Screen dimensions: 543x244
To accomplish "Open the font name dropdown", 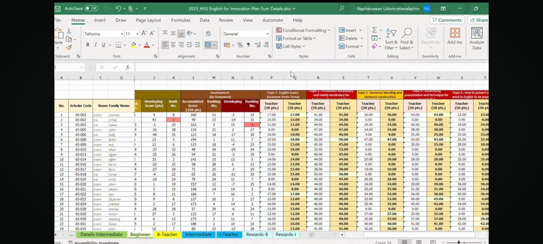I will click(122, 34).
